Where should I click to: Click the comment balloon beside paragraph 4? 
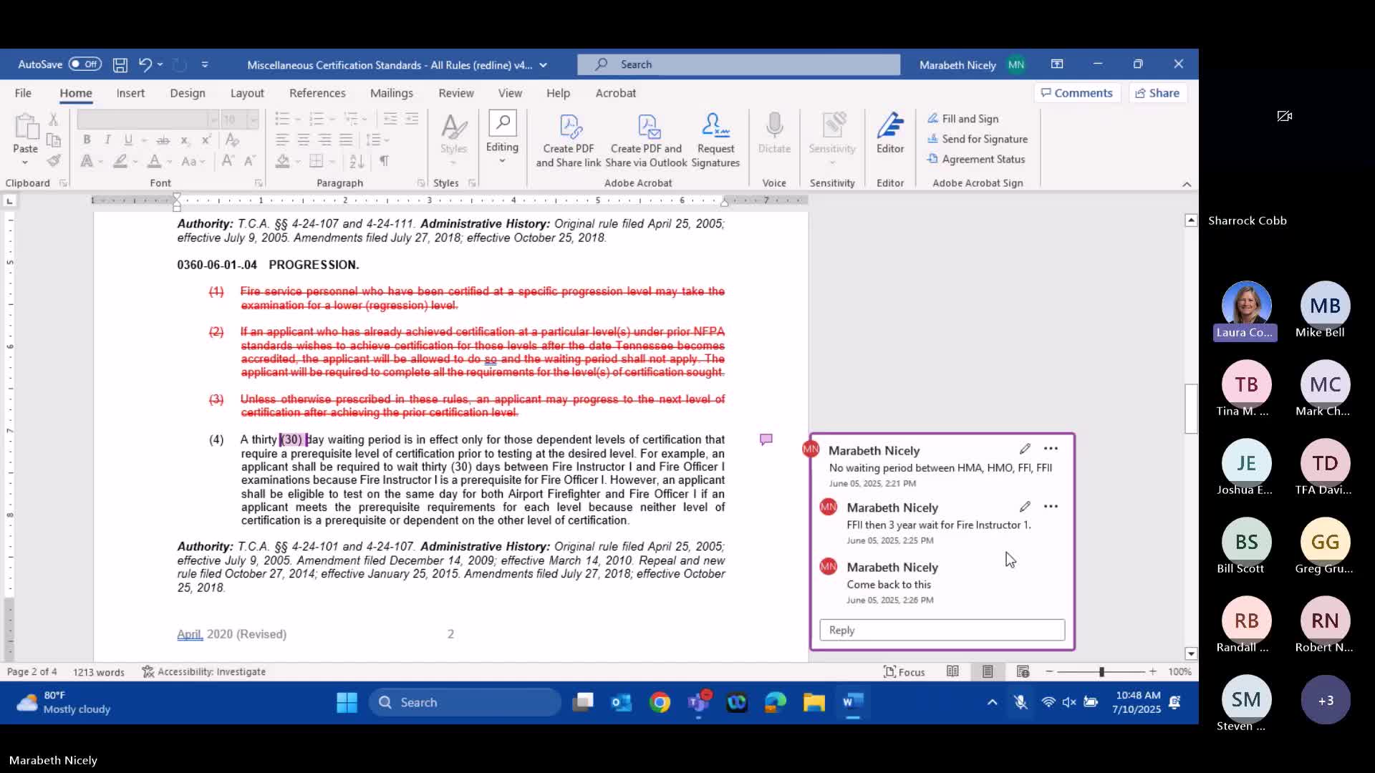[x=766, y=439]
